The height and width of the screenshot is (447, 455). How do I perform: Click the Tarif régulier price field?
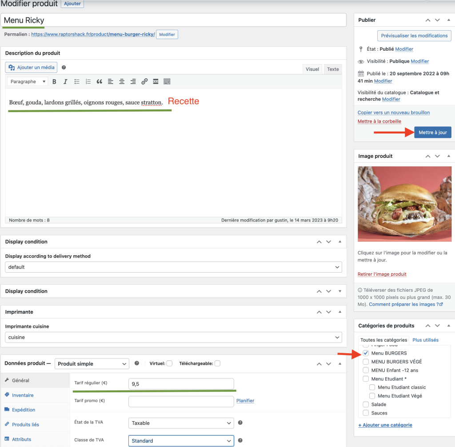(x=181, y=384)
